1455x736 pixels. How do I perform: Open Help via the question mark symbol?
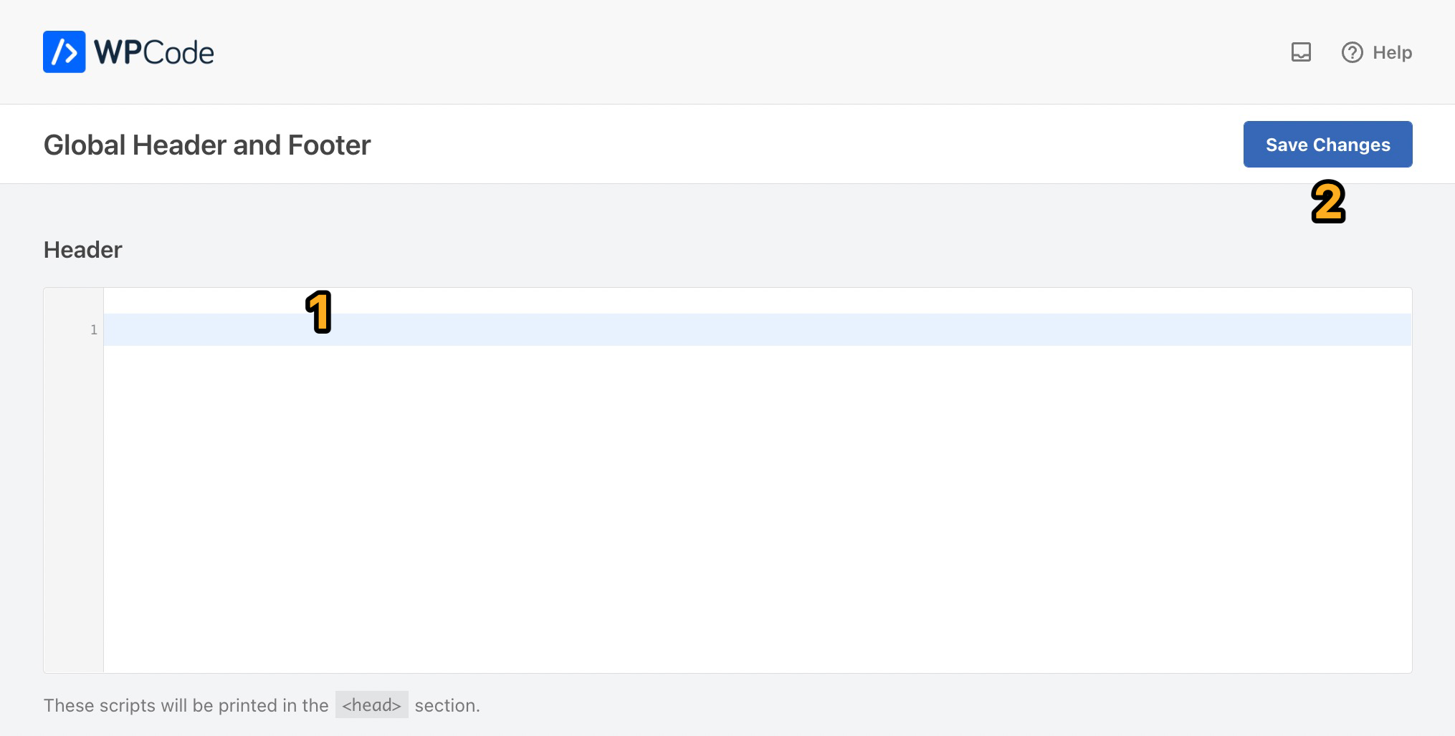click(1352, 52)
